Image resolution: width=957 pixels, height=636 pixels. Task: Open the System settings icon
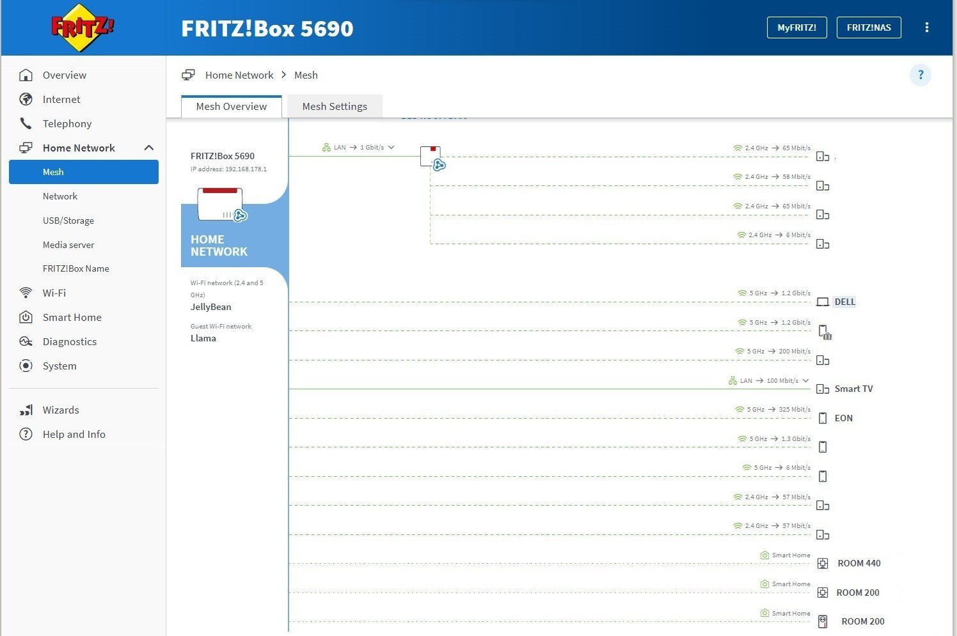26,366
